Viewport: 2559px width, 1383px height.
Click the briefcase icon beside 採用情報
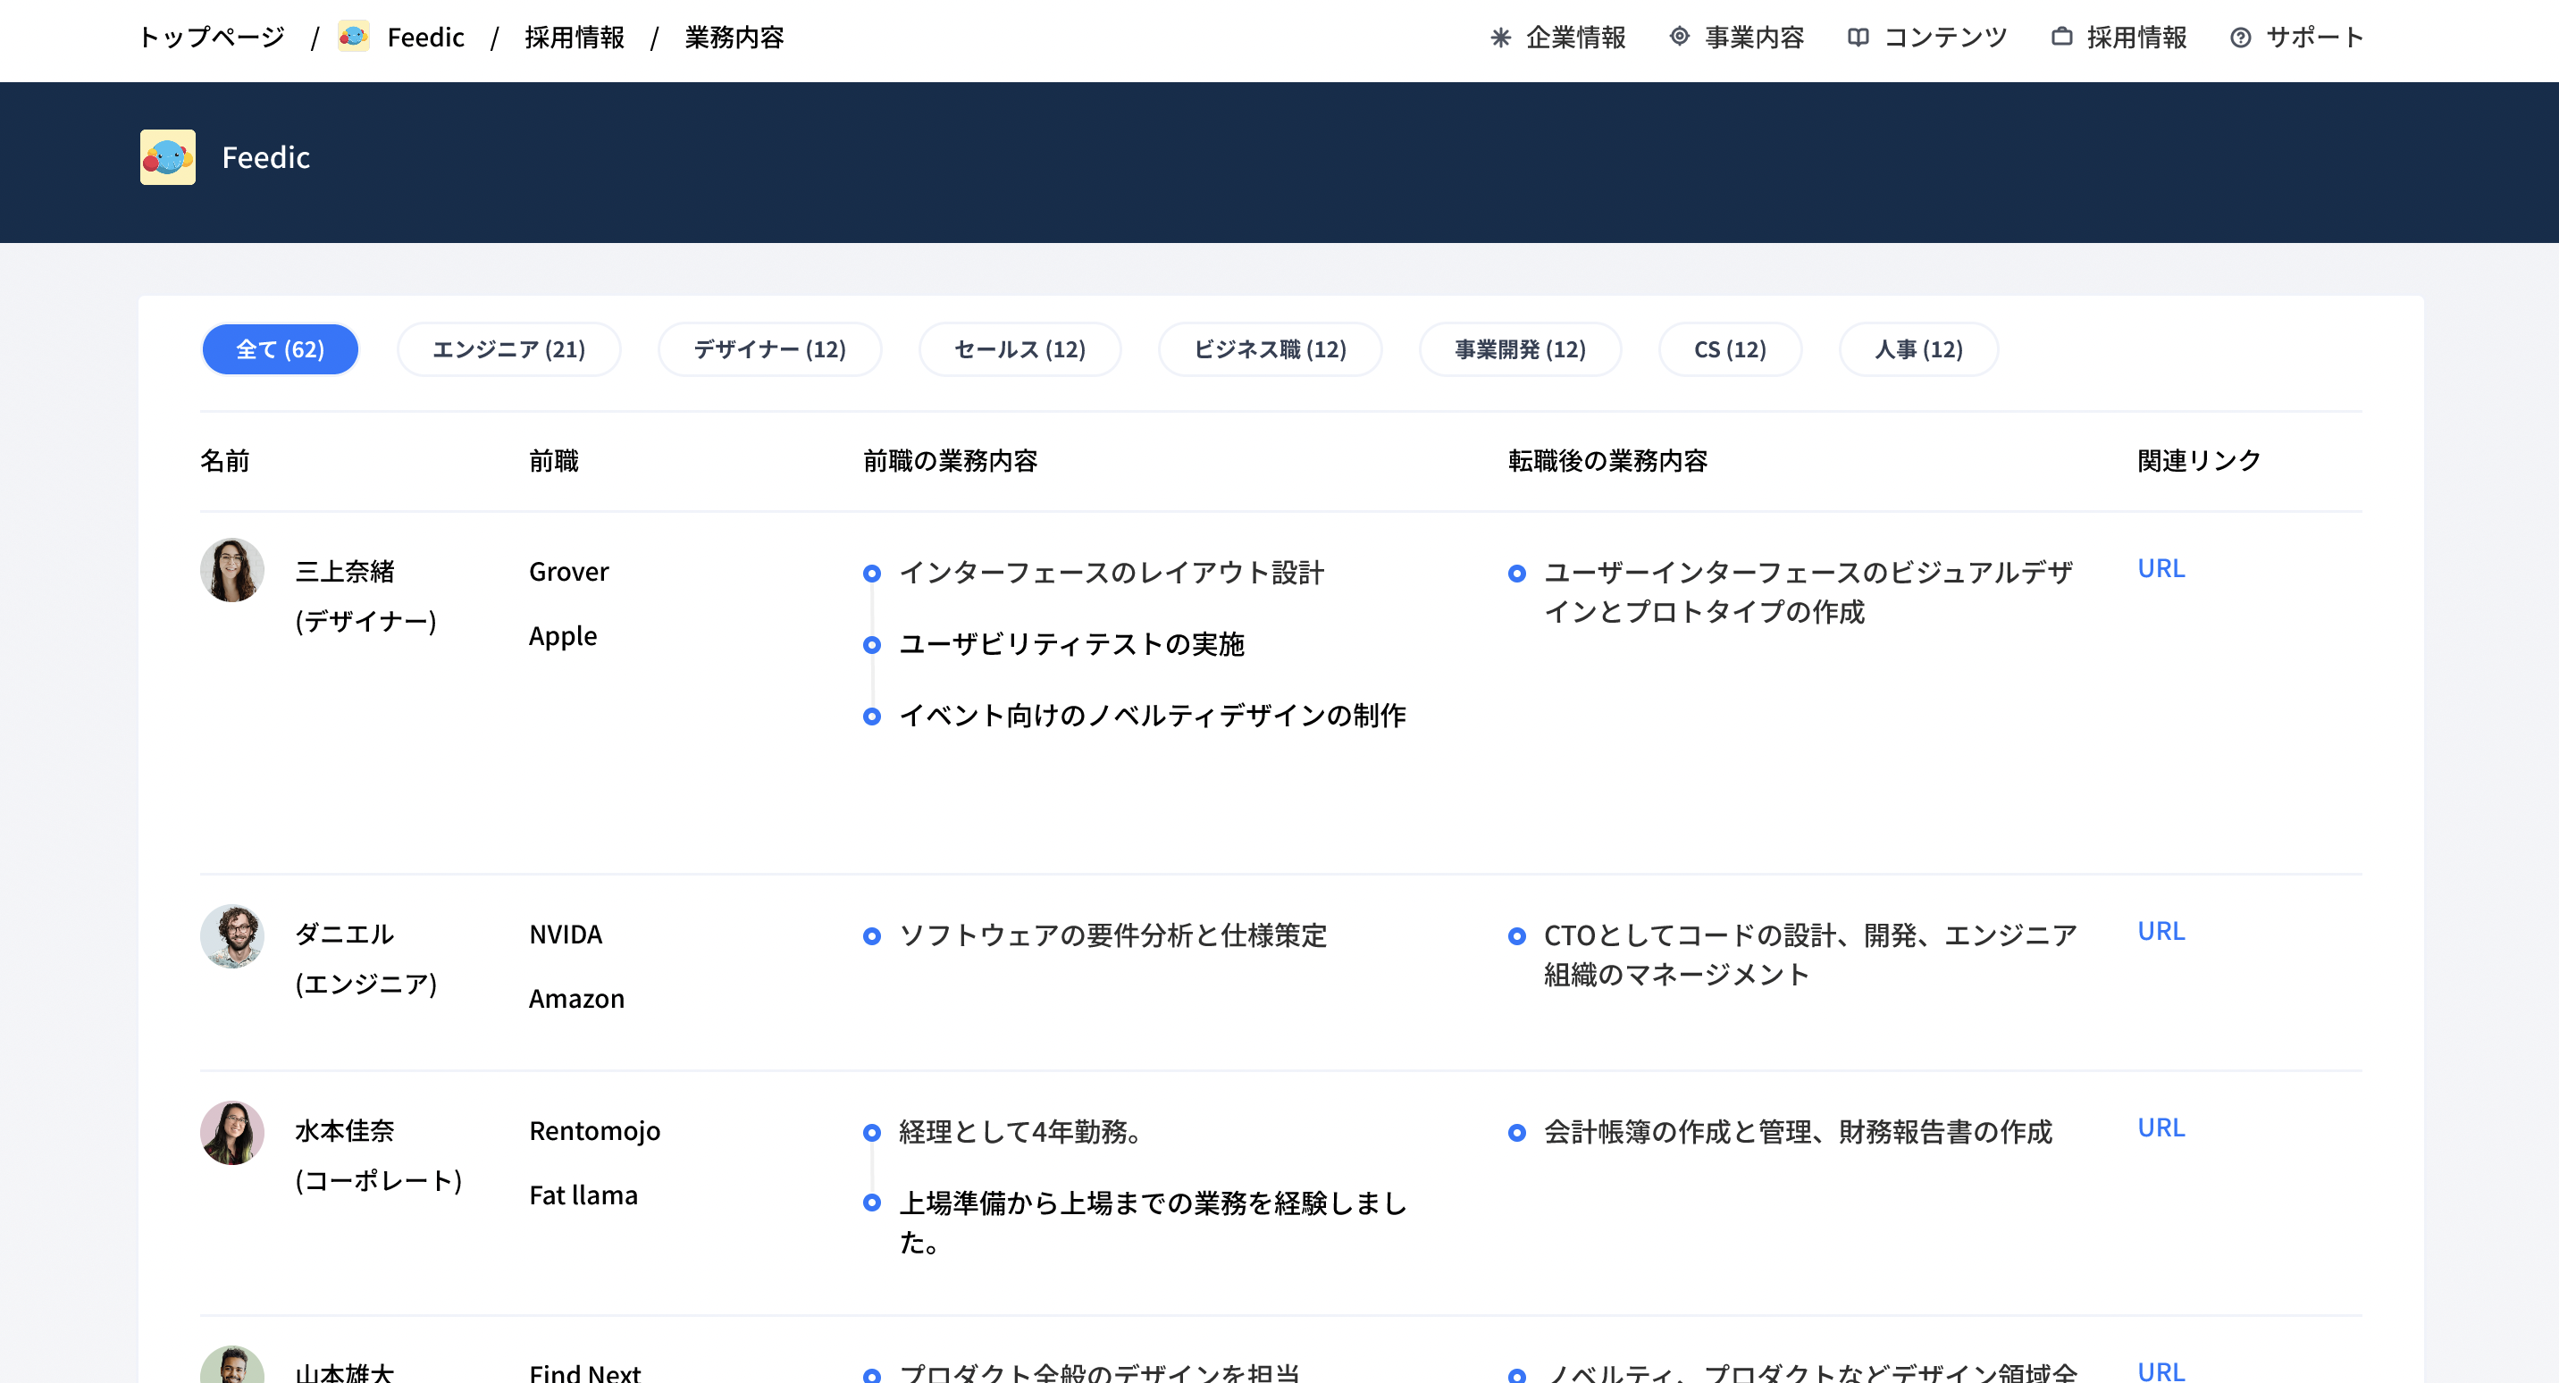[x=2061, y=37]
